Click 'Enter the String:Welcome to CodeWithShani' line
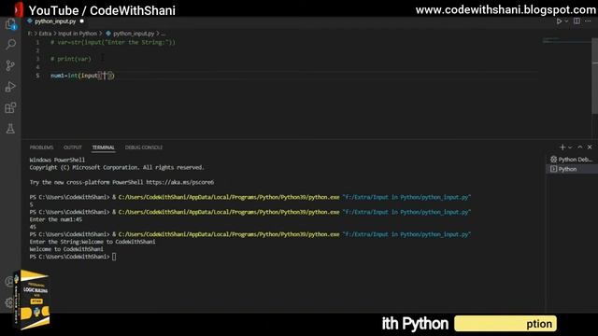The image size is (598, 336). tap(93, 242)
